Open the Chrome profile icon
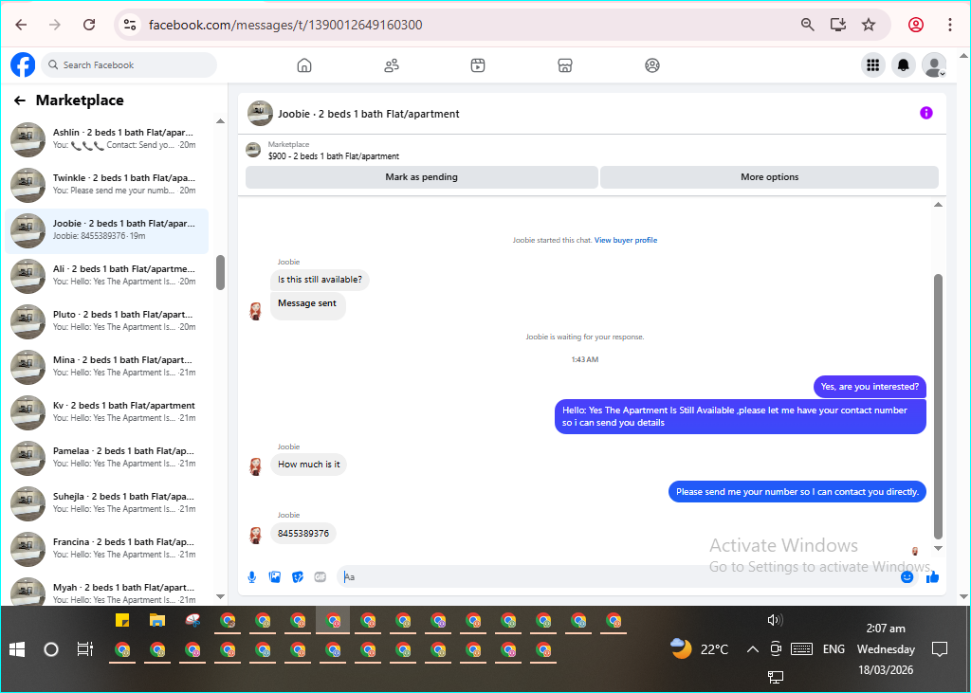Image resolution: width=971 pixels, height=693 pixels. (916, 25)
